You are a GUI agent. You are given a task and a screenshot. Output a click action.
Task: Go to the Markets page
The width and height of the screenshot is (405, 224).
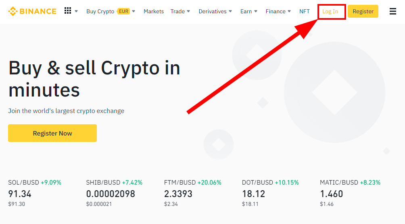tap(154, 11)
